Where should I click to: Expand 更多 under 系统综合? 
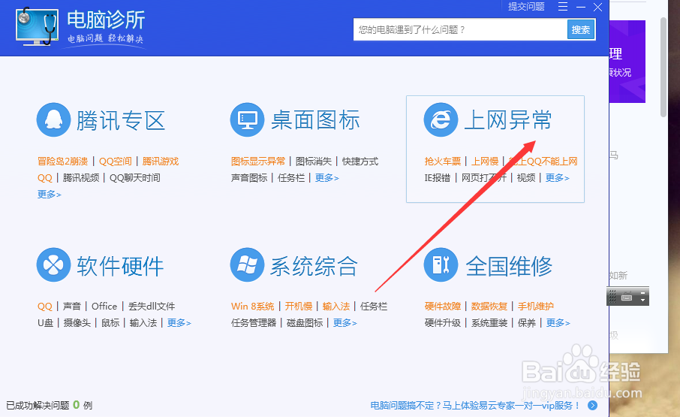(x=345, y=323)
